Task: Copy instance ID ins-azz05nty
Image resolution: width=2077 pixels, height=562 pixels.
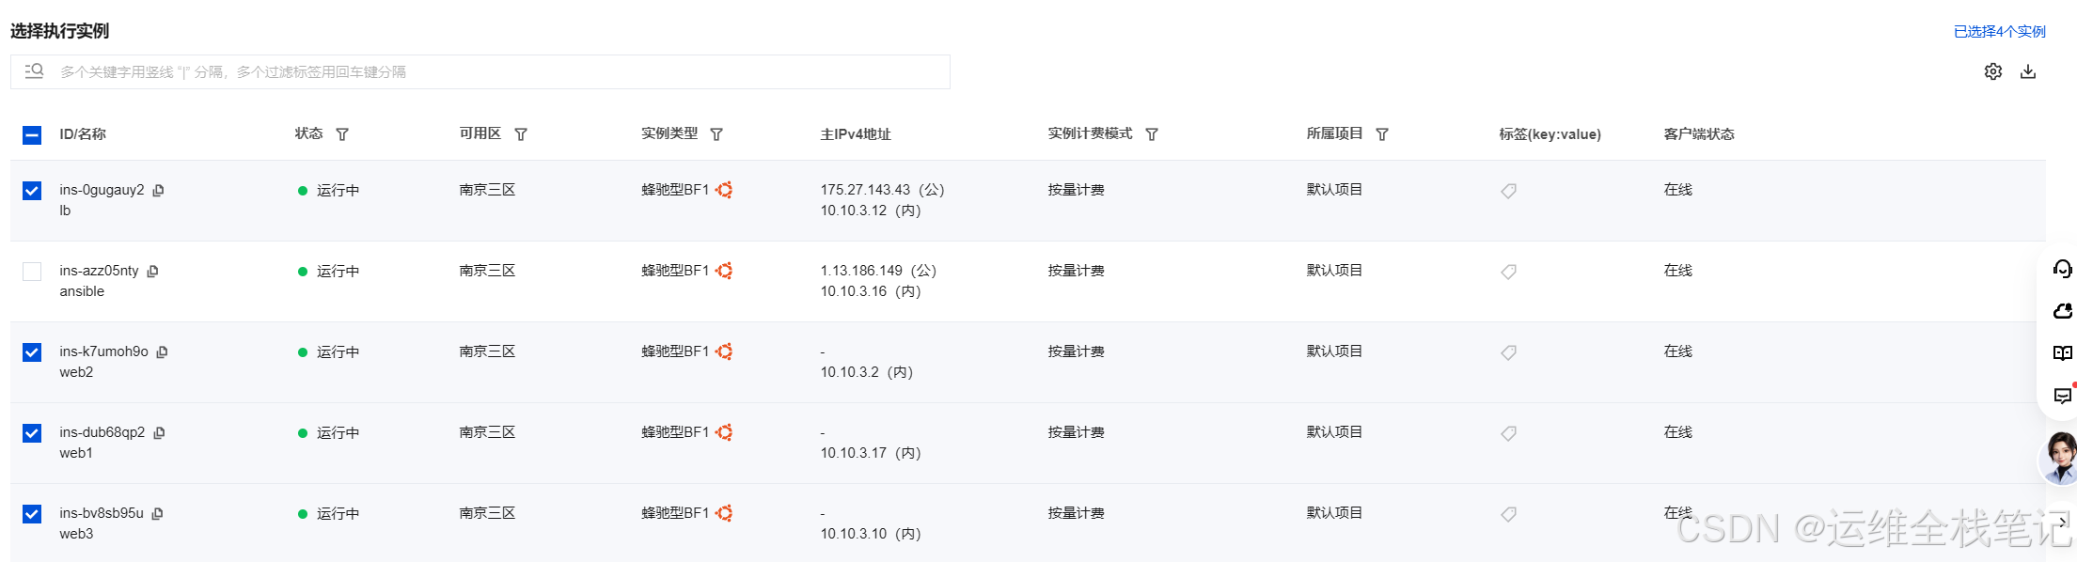Action: point(152,271)
